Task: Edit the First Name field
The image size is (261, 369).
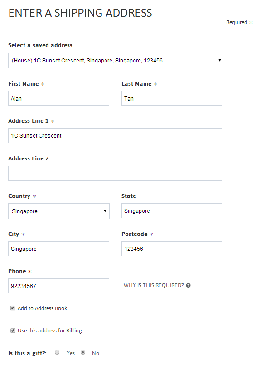Action: (x=58, y=98)
